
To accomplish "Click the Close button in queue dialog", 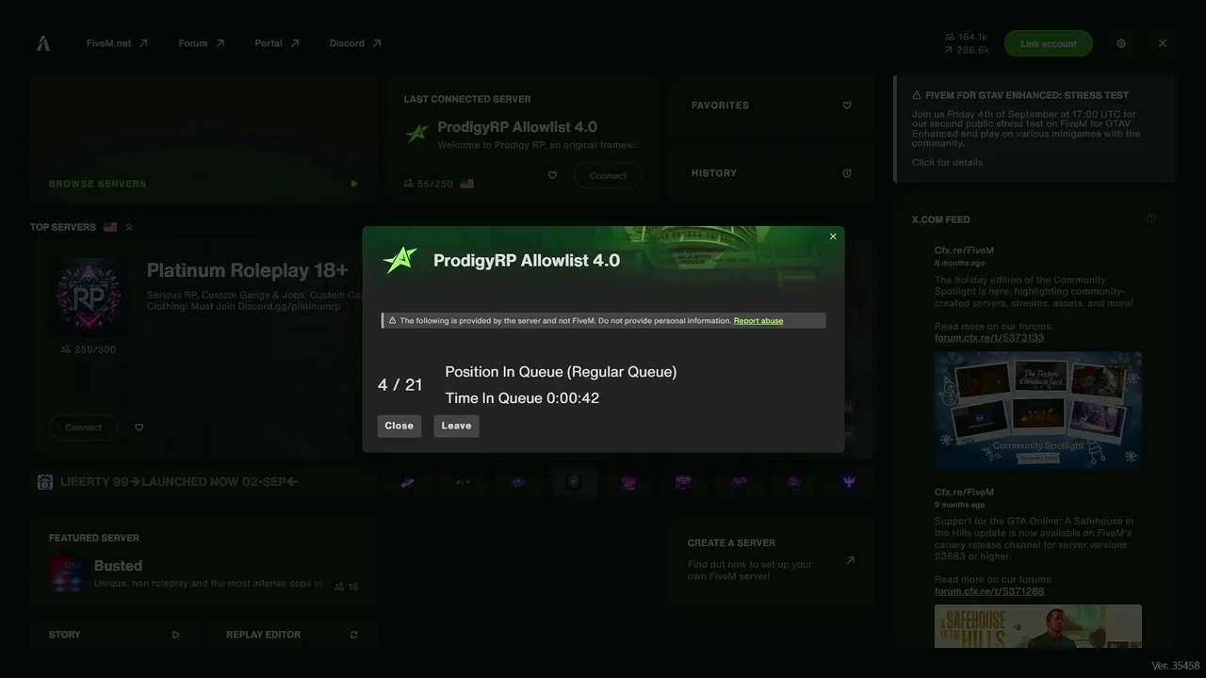I will (399, 426).
